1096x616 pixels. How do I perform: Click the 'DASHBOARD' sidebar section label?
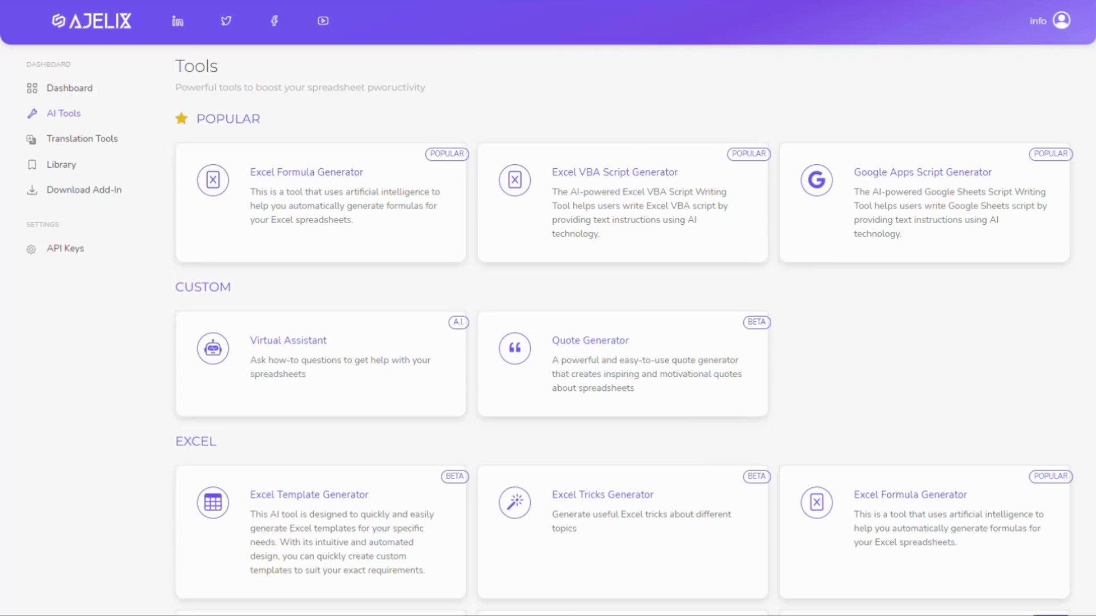coord(48,64)
